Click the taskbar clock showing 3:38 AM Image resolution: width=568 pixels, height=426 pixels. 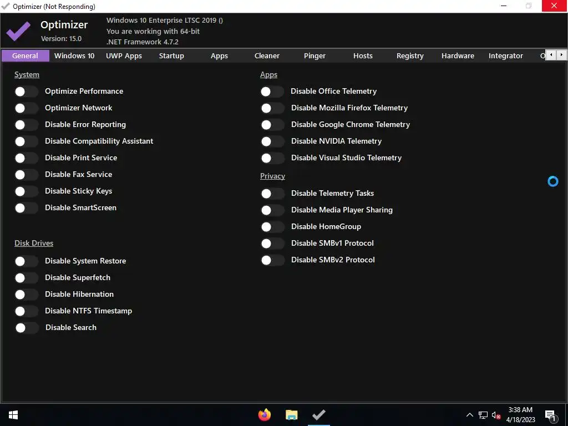[520, 415]
